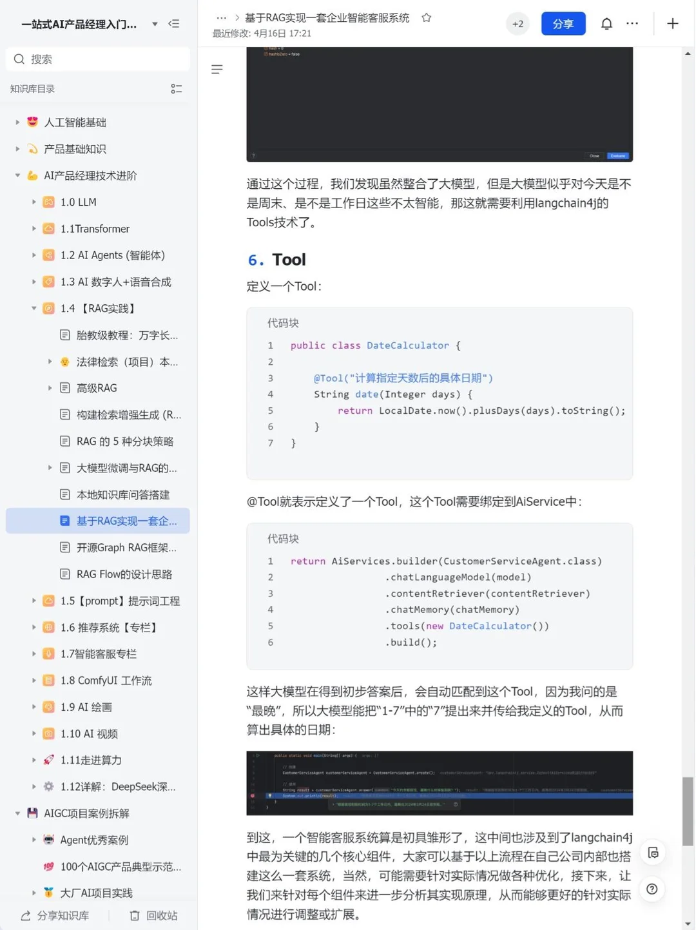Collapse 1.4 【RAG实践】 folder
The height and width of the screenshot is (930, 696).
click(34, 308)
